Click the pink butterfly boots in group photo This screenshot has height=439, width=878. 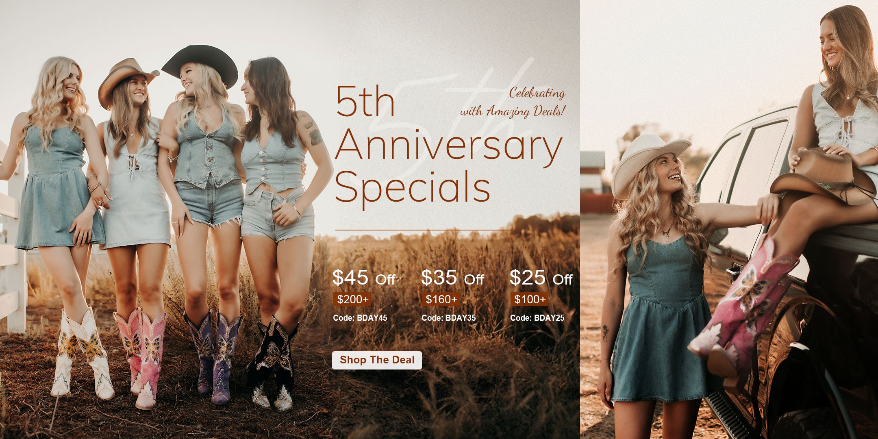140,357
